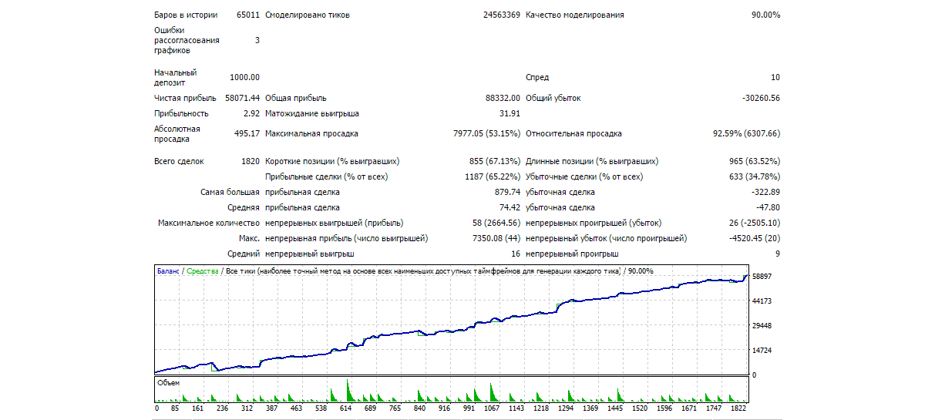Click the 'Общий убыток' label

[x=553, y=98]
